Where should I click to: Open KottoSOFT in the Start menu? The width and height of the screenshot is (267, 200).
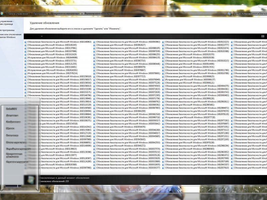coord(12,109)
